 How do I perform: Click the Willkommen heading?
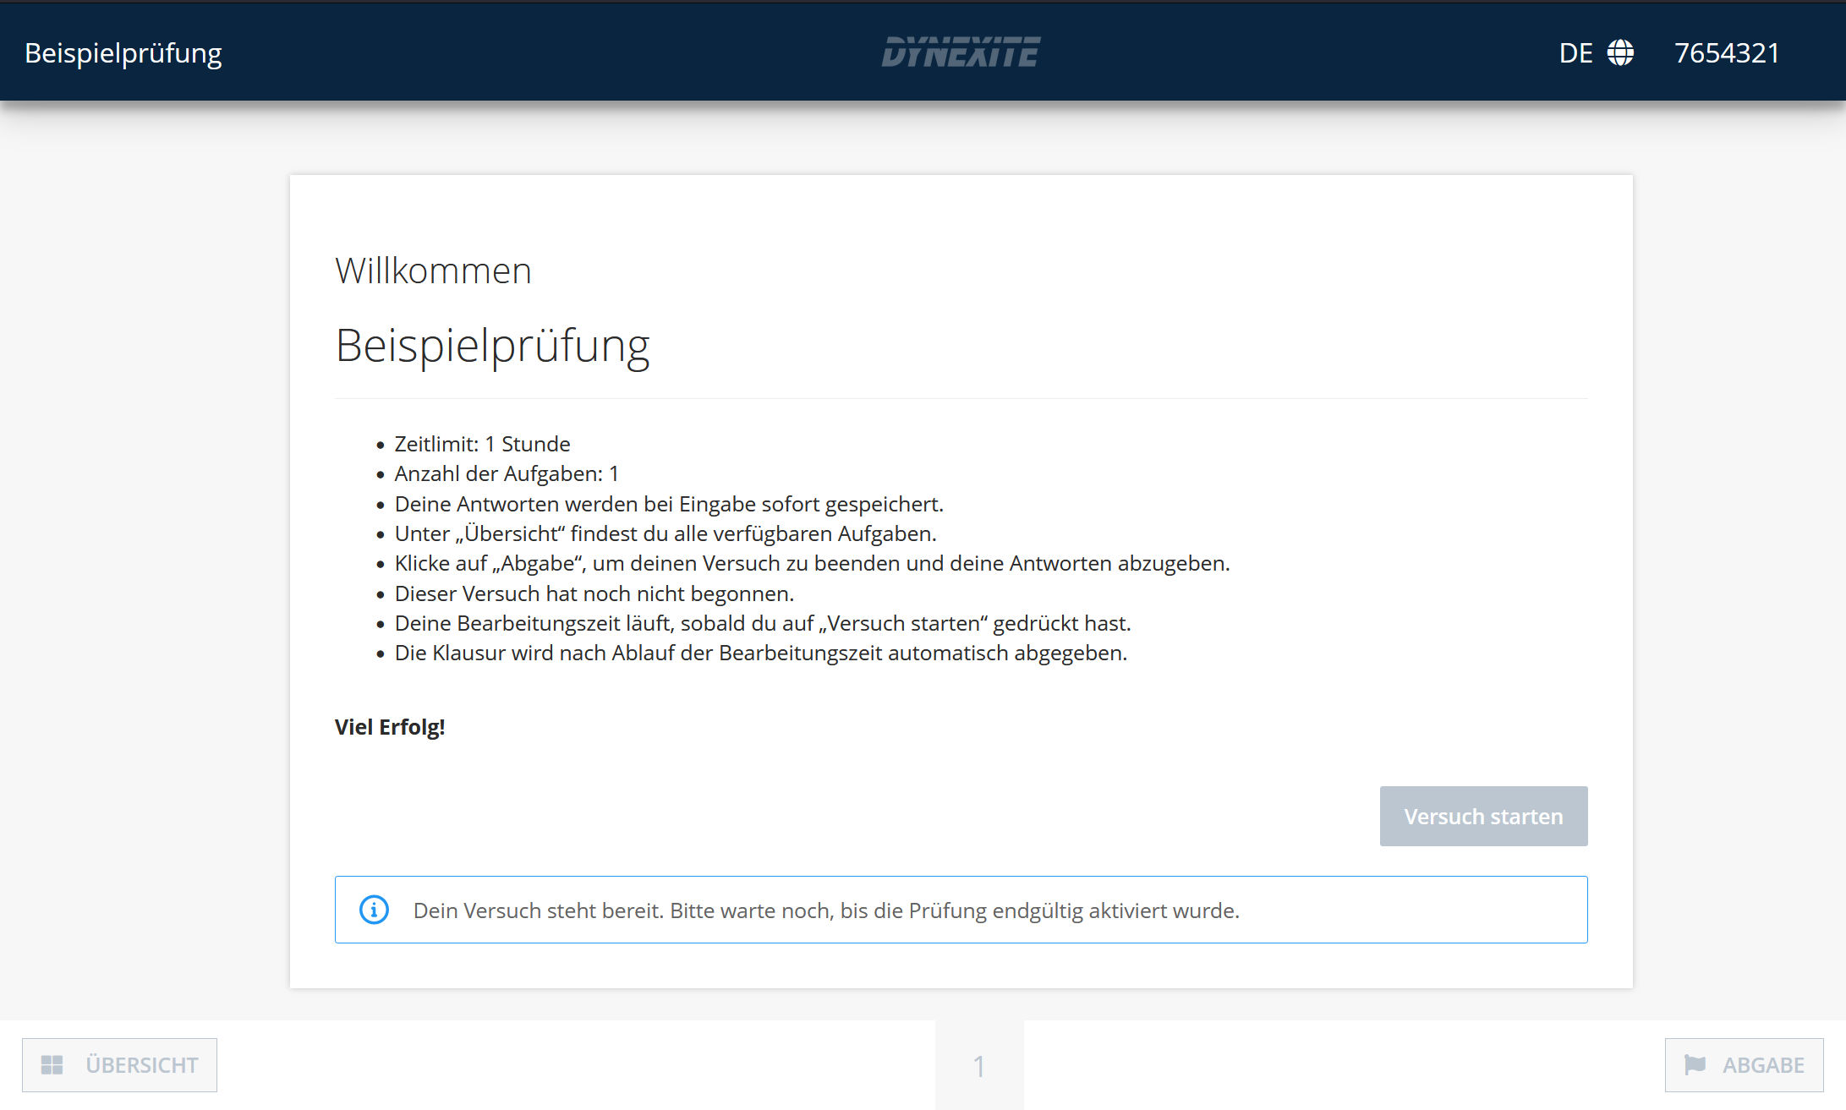pos(433,271)
